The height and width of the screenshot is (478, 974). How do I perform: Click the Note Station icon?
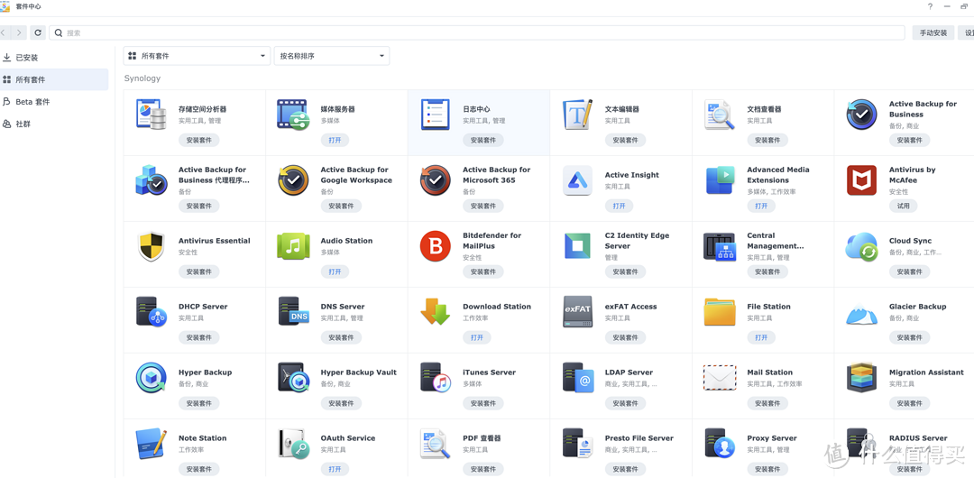point(151,444)
